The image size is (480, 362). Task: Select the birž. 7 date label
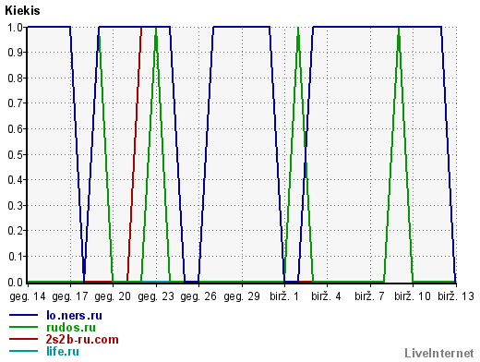pos(369,296)
